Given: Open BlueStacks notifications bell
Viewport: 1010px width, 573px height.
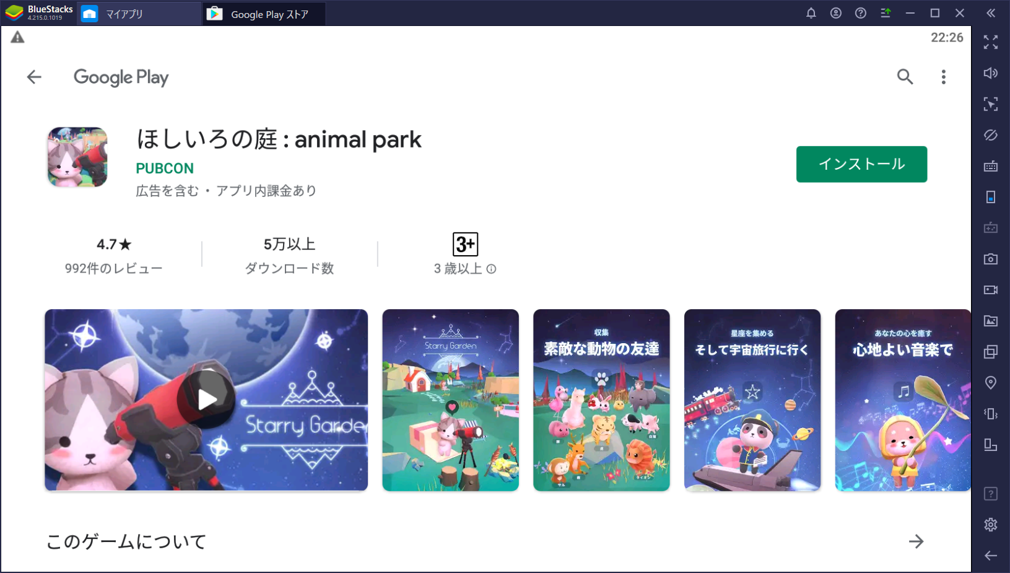Looking at the screenshot, I should pyautogui.click(x=811, y=13).
